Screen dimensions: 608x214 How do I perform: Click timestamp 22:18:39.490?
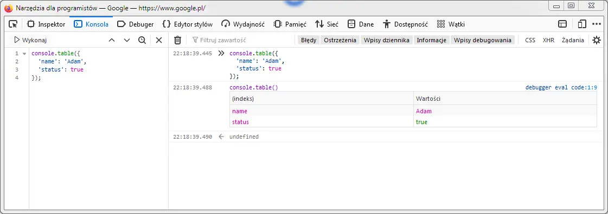pyautogui.click(x=193, y=137)
